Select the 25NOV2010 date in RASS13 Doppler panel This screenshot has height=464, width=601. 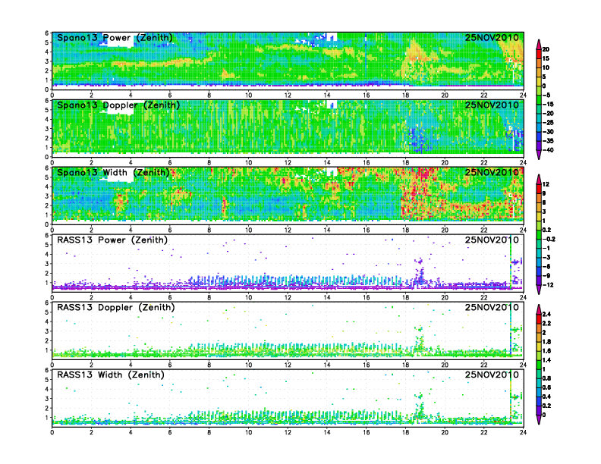point(492,307)
